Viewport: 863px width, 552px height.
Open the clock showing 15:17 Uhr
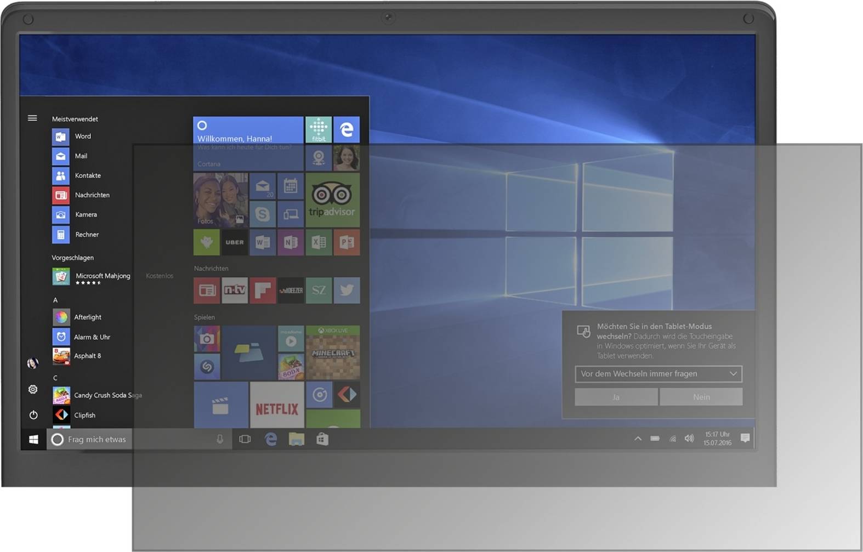point(717,439)
